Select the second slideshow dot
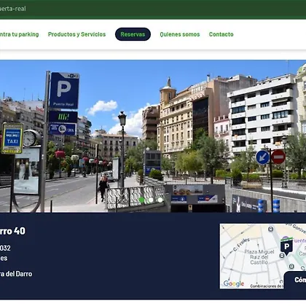The width and height of the screenshot is (306, 306). [151, 200]
